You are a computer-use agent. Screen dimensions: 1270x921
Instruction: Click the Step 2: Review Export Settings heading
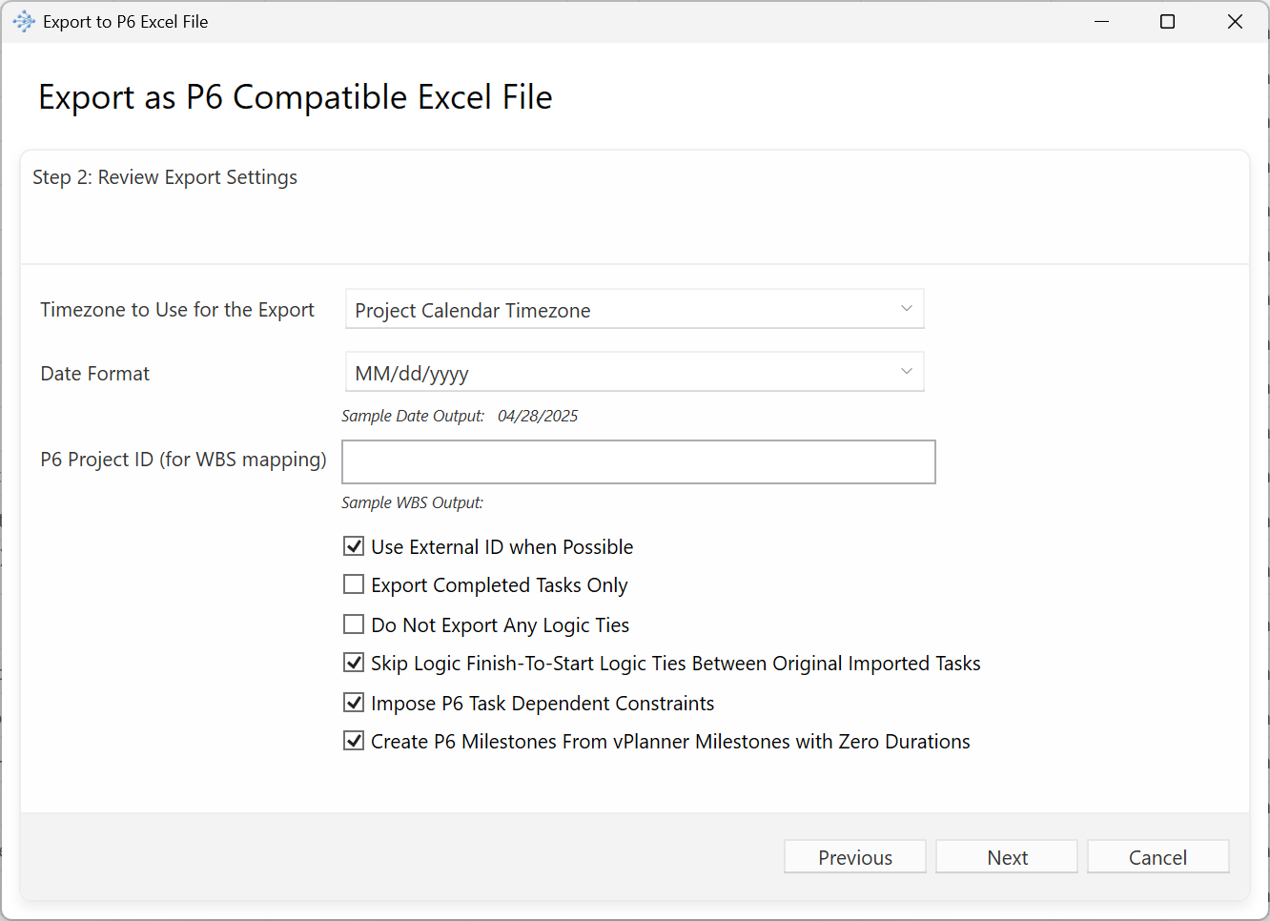(x=165, y=177)
